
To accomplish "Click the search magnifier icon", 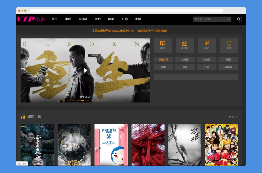I will [228, 19].
